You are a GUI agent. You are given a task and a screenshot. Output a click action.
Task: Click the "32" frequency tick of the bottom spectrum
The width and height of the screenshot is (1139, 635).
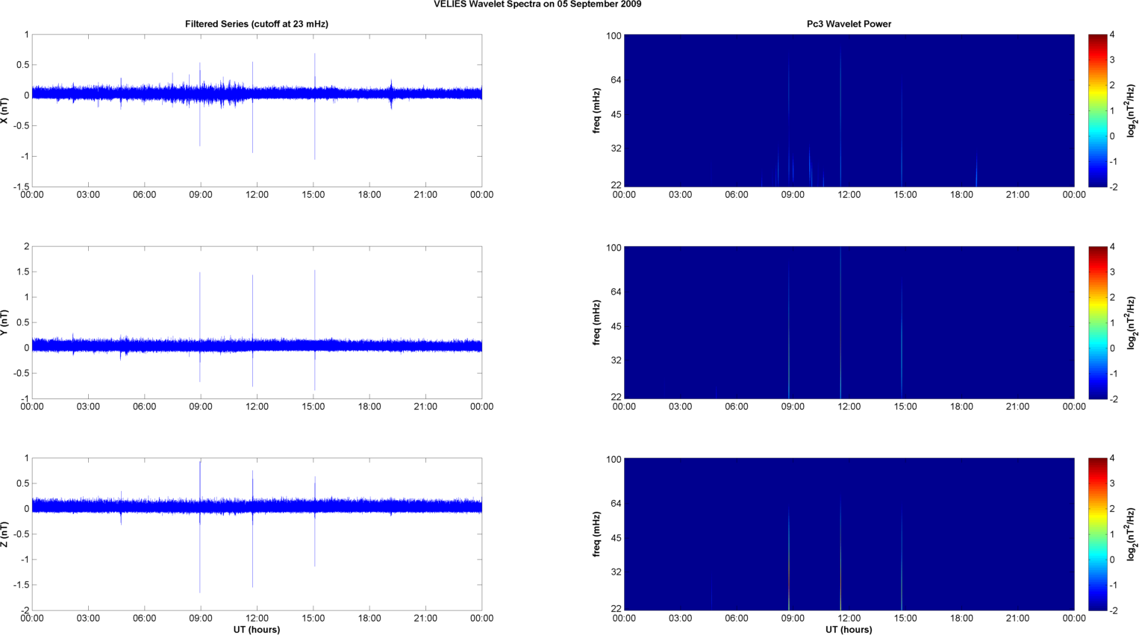click(616, 572)
